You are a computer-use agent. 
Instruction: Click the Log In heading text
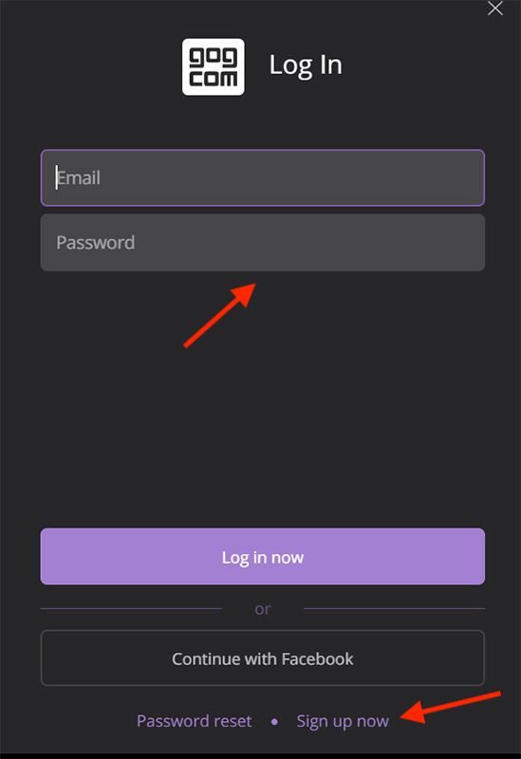306,65
